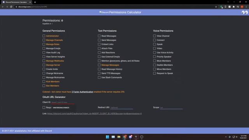The width and height of the screenshot is (249, 140).
Task: Open the generated OAuth authorize link
Action: point(95,114)
